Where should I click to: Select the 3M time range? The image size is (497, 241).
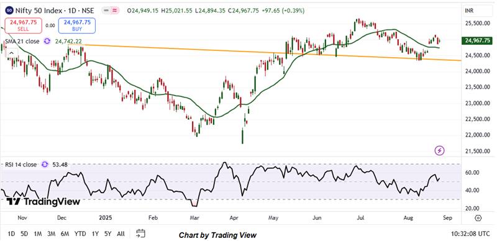pos(51,234)
